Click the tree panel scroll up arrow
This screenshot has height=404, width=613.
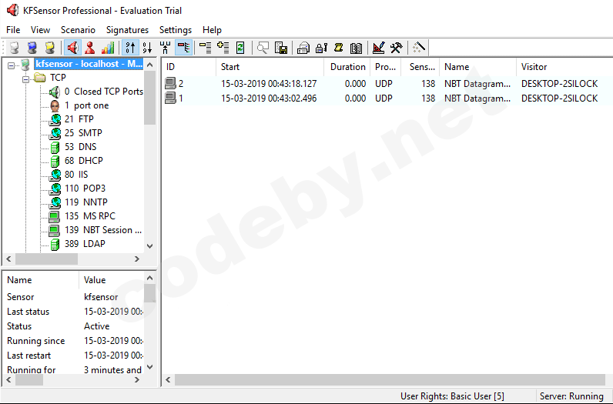click(149, 65)
